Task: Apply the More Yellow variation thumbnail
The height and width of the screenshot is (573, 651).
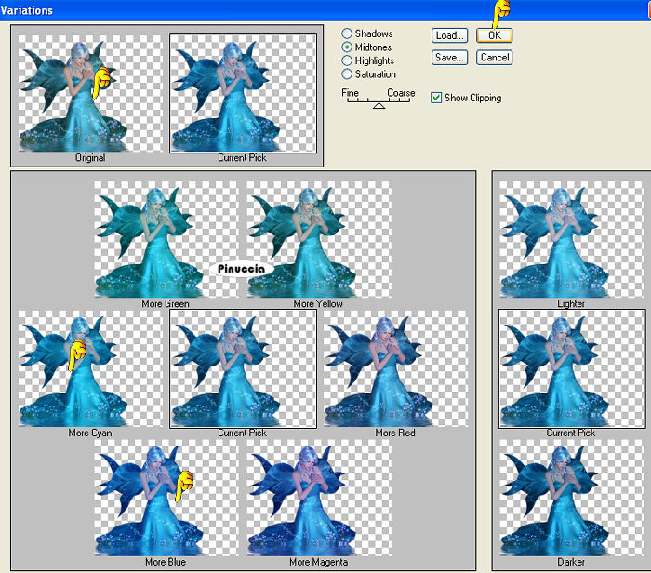Action: pyautogui.click(x=318, y=239)
